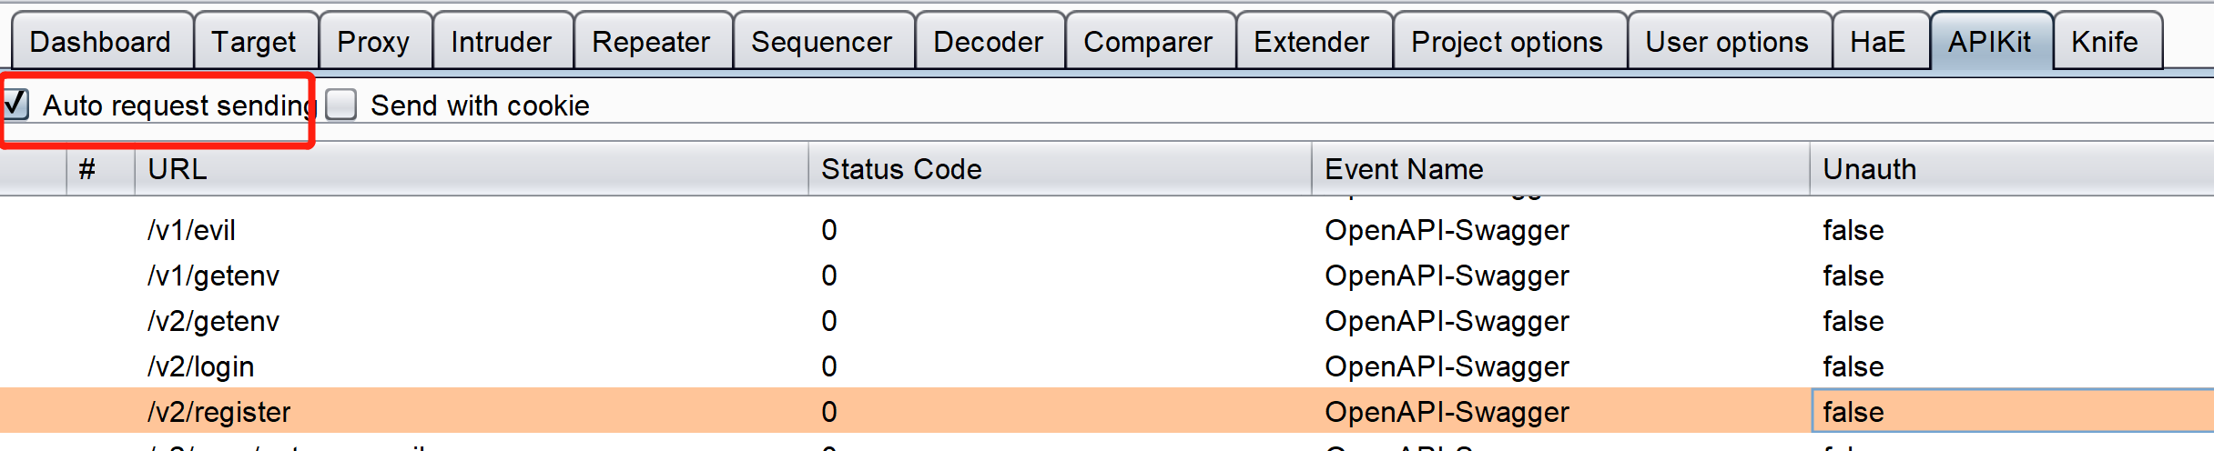Open the Sequencer tab
This screenshot has width=2214, height=451.
(824, 42)
